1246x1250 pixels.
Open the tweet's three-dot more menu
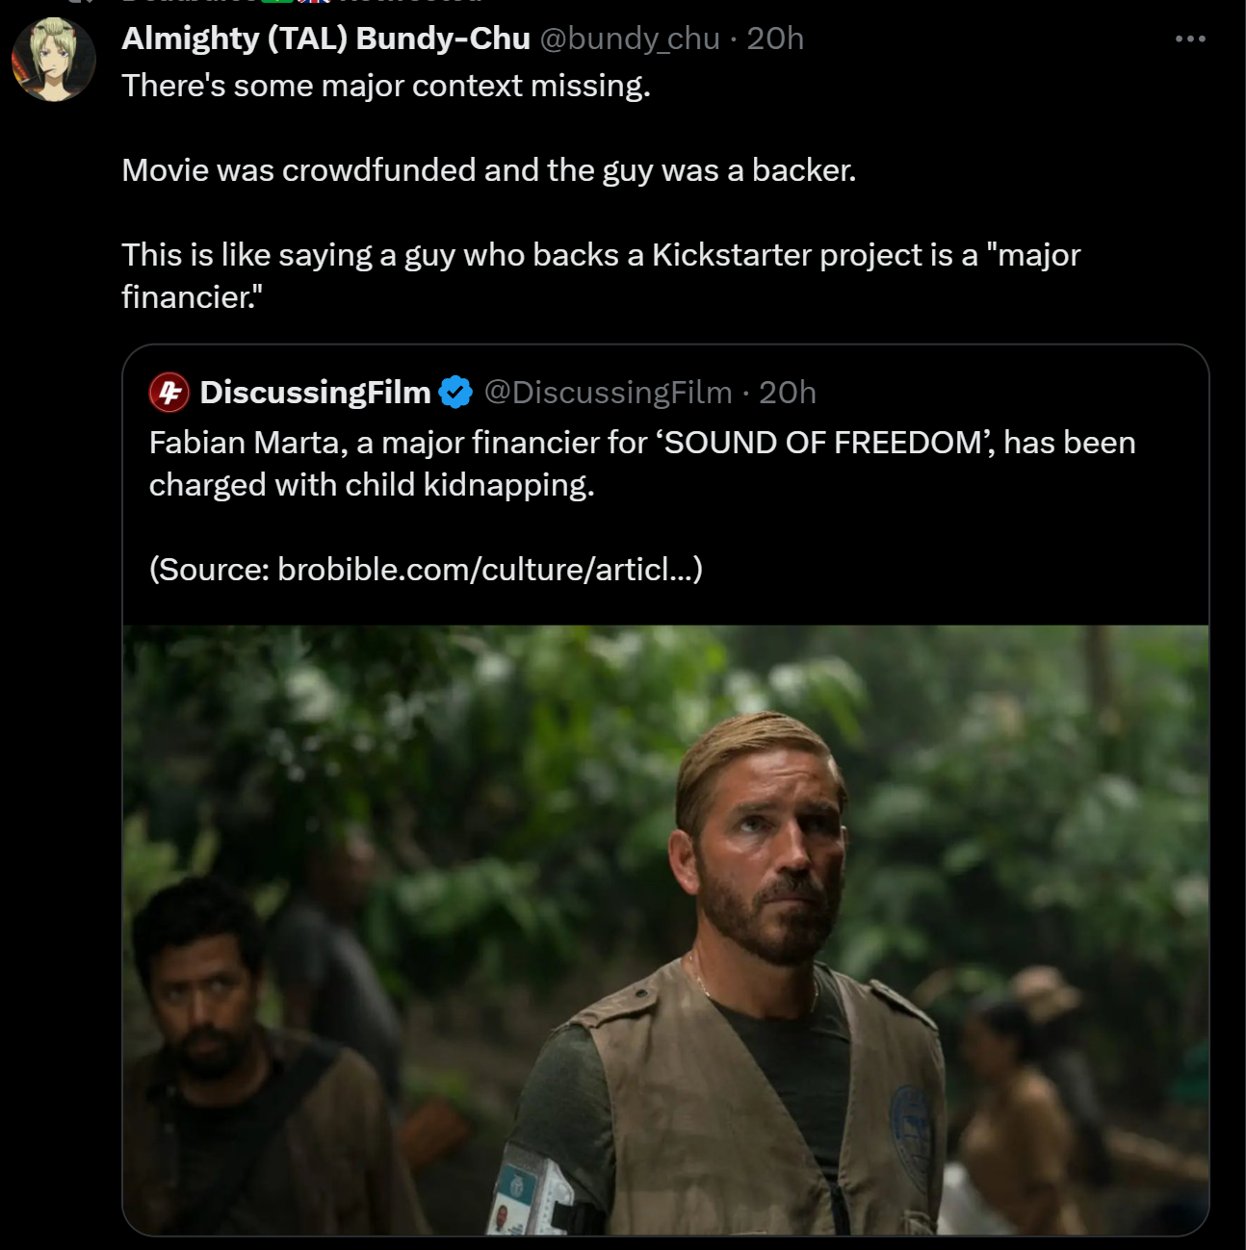pos(1190,39)
